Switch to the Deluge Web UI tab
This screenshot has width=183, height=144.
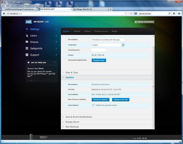point(91,9)
